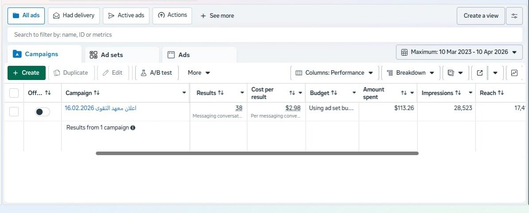Click the green Create button
The image size is (529, 213).
26,72
